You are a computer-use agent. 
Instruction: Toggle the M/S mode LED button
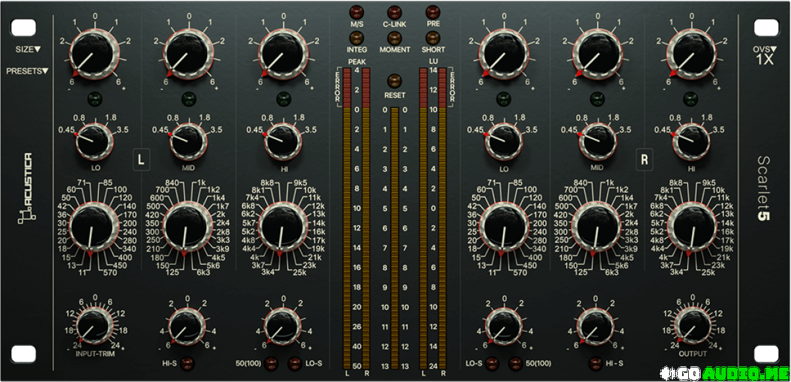click(x=357, y=12)
